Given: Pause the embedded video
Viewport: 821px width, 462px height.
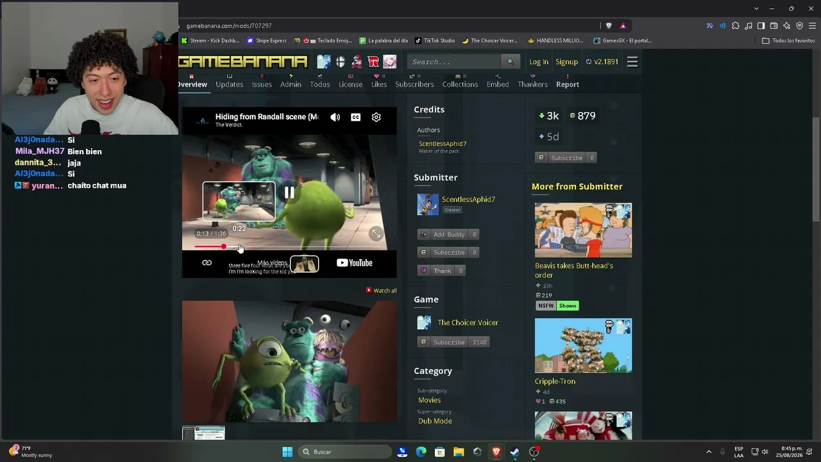Looking at the screenshot, I should (x=289, y=193).
